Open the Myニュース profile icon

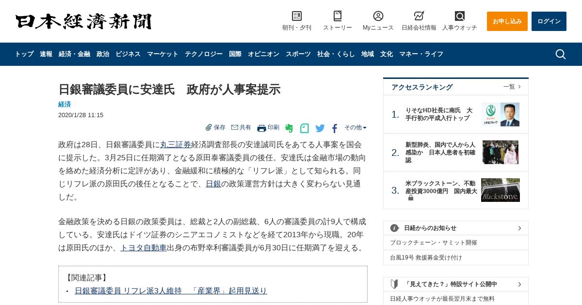coord(378,16)
